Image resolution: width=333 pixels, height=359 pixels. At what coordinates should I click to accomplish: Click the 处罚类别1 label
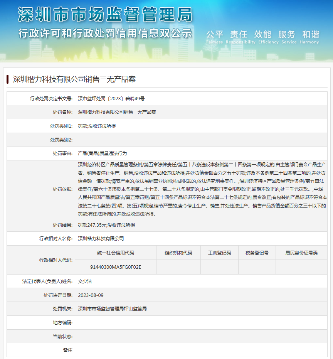click(61, 126)
